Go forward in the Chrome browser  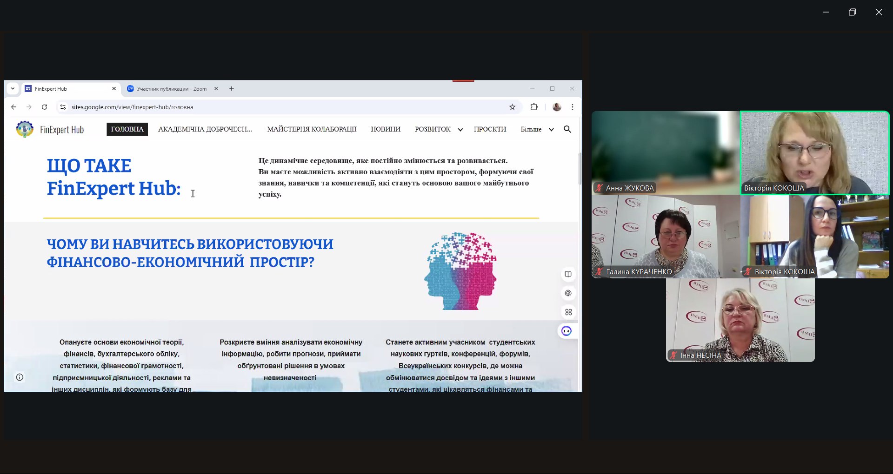click(29, 107)
